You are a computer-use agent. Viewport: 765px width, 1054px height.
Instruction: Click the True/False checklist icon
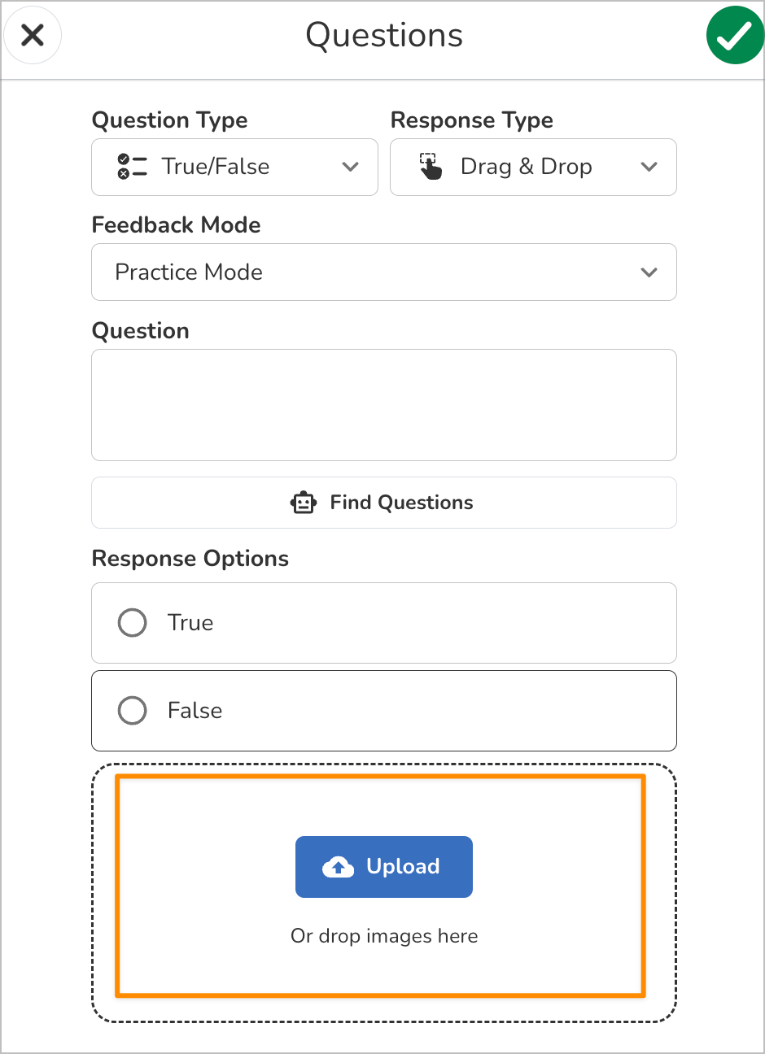coord(132,167)
